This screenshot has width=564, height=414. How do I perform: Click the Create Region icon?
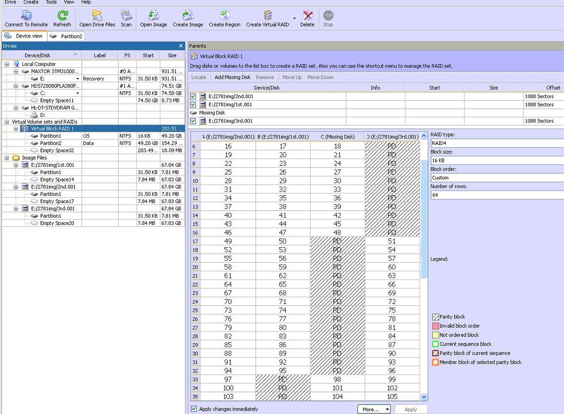click(224, 16)
